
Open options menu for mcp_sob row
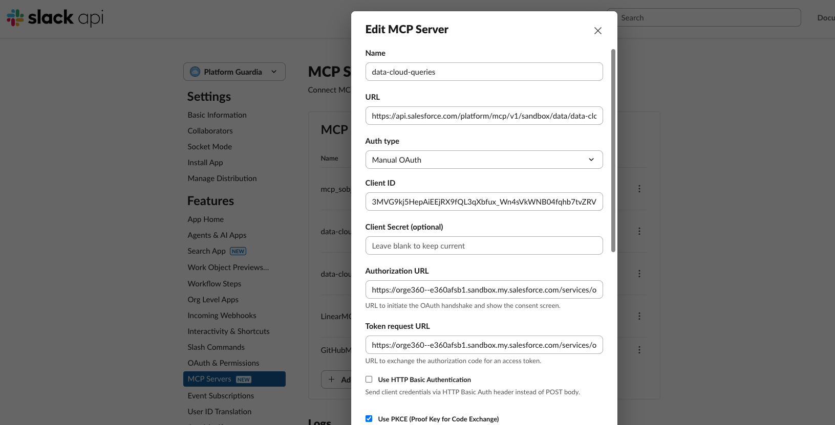[x=639, y=189]
